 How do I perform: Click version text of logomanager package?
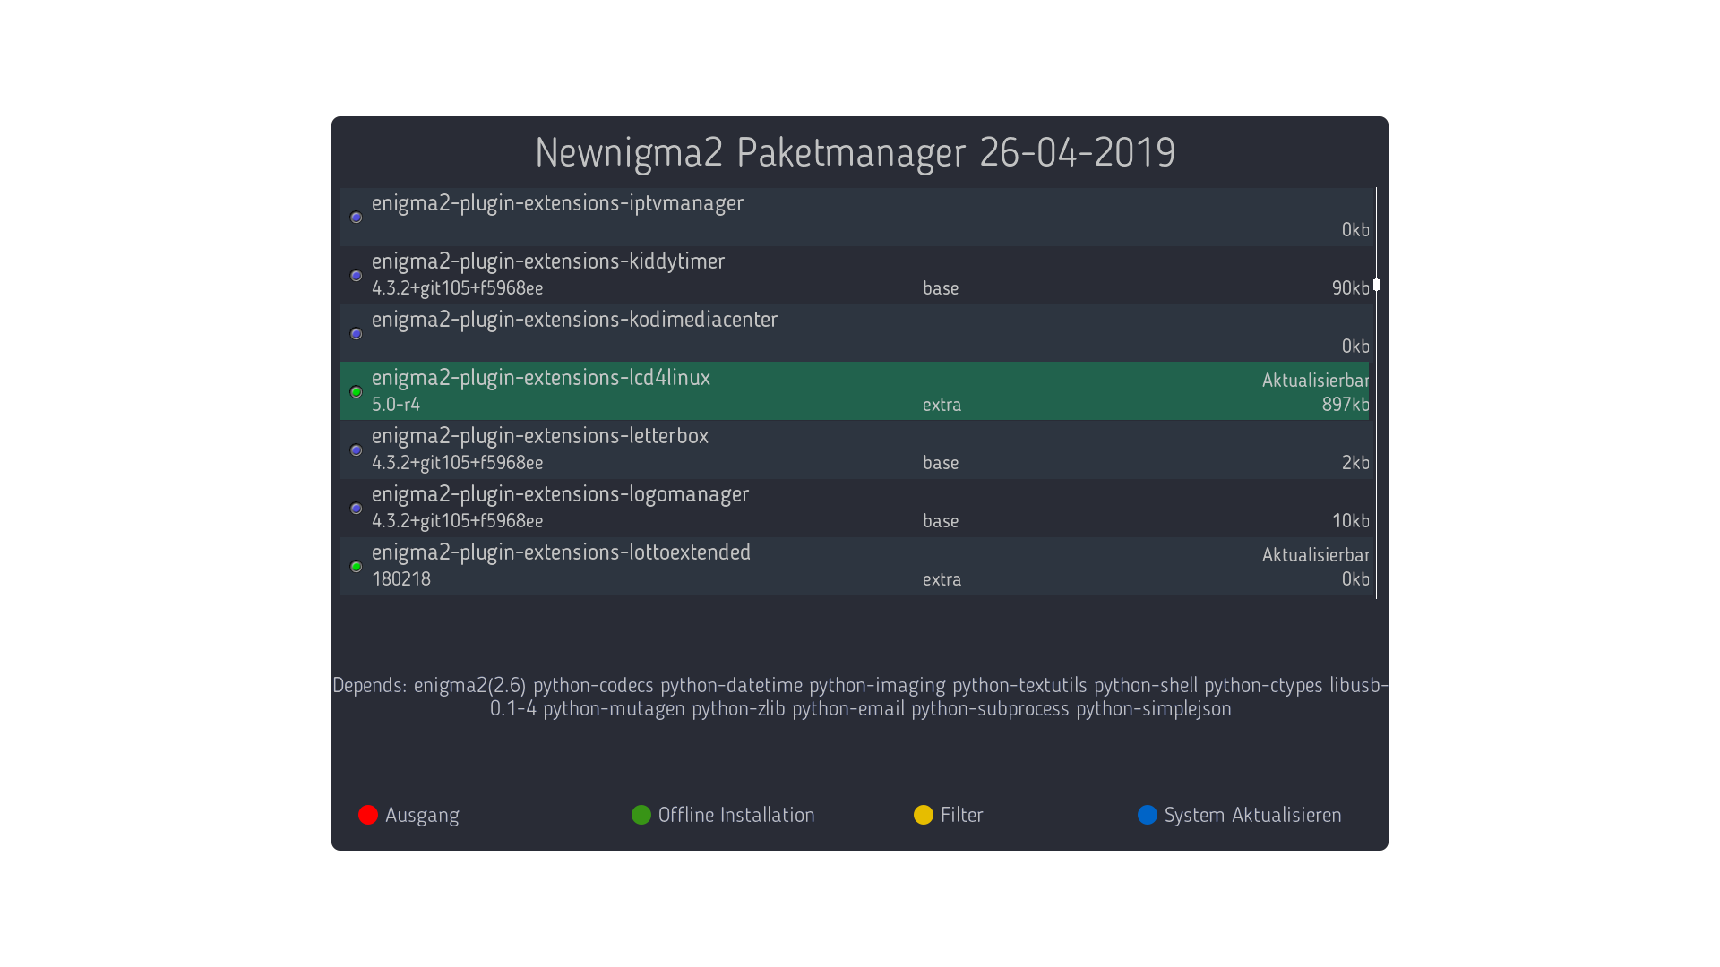click(457, 520)
